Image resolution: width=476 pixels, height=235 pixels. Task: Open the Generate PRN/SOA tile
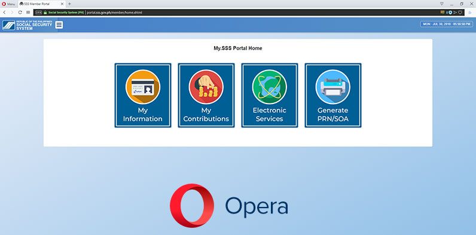pos(333,95)
